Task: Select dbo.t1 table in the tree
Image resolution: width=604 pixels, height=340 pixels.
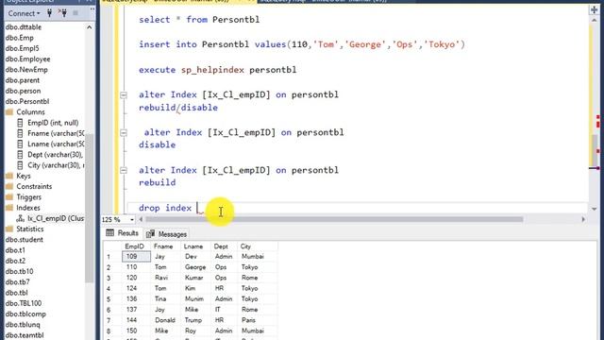Action: click(15, 250)
